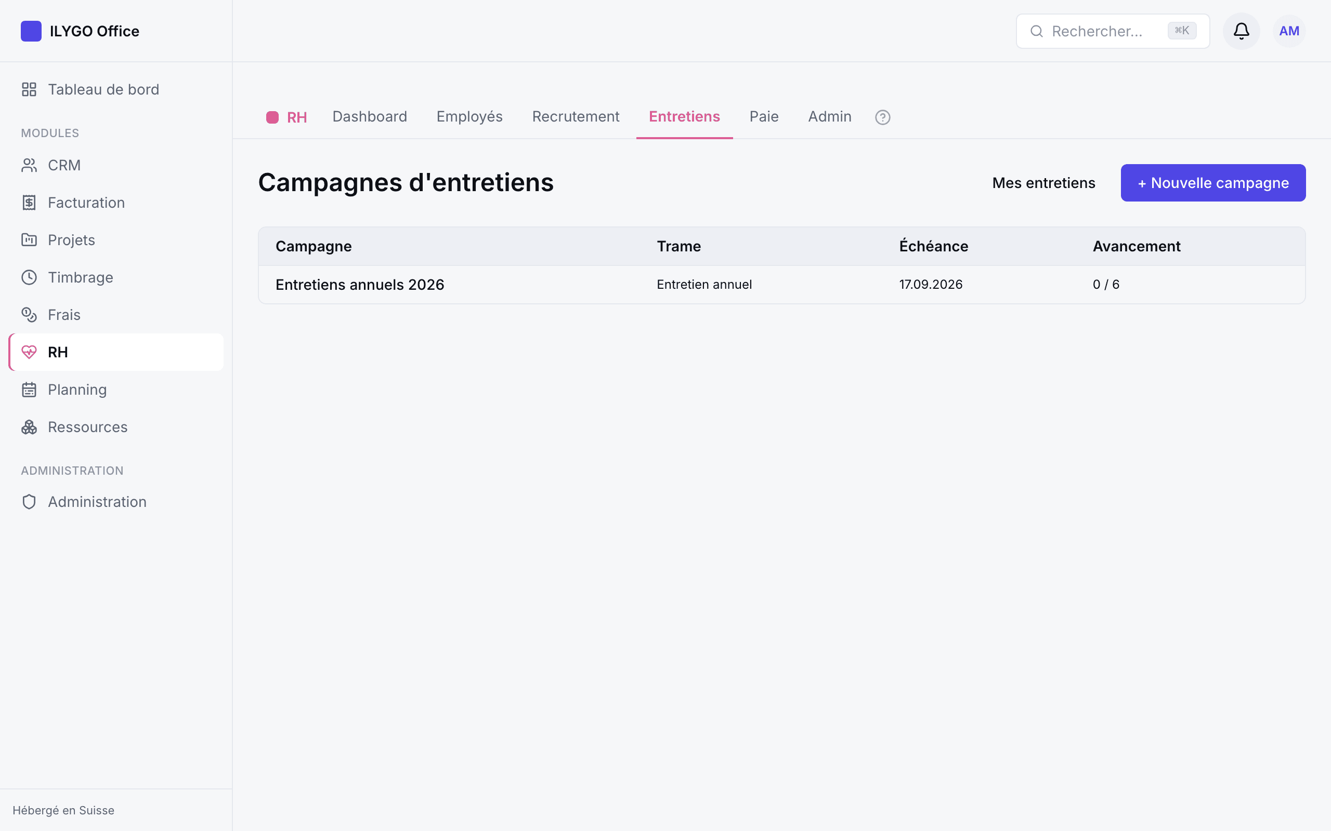Open the AM user avatar menu
Screen dimensions: 1331x831
1289,31
